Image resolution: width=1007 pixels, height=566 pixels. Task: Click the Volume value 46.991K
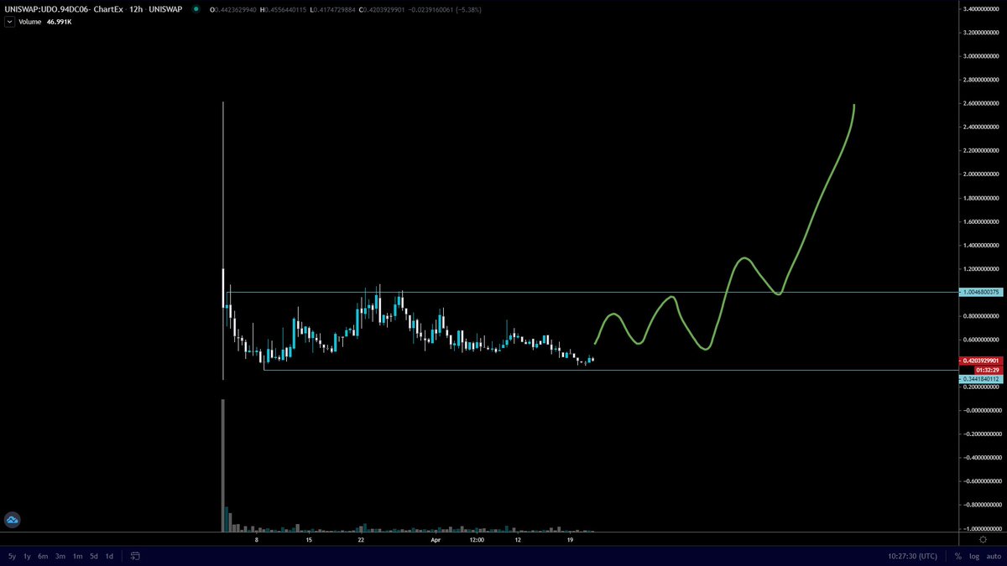click(x=60, y=23)
